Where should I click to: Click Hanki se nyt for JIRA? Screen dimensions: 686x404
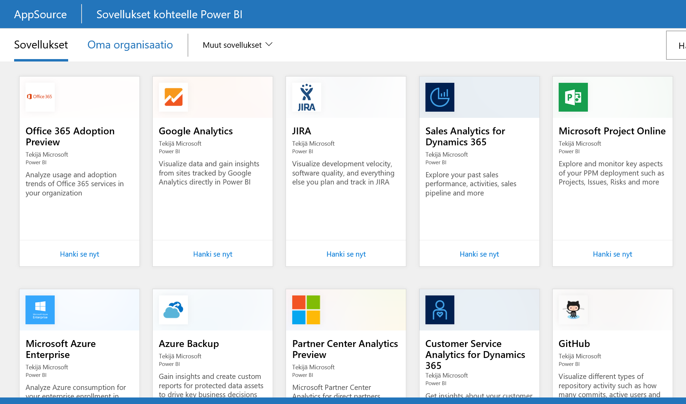tap(346, 254)
